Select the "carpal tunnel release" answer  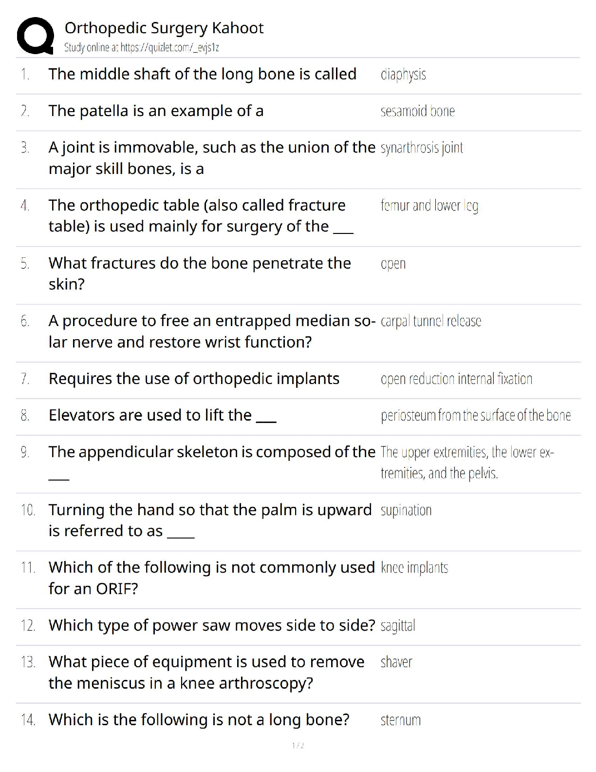tap(431, 321)
